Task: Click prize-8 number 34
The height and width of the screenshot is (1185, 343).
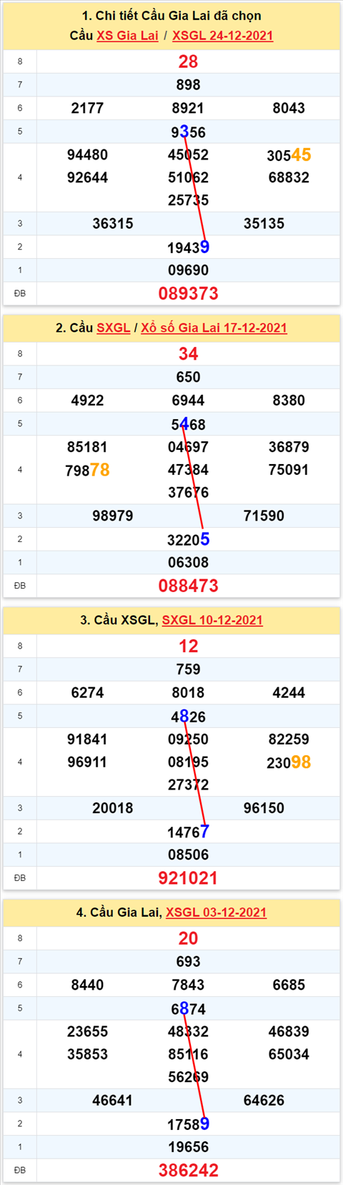Action: [x=188, y=354]
